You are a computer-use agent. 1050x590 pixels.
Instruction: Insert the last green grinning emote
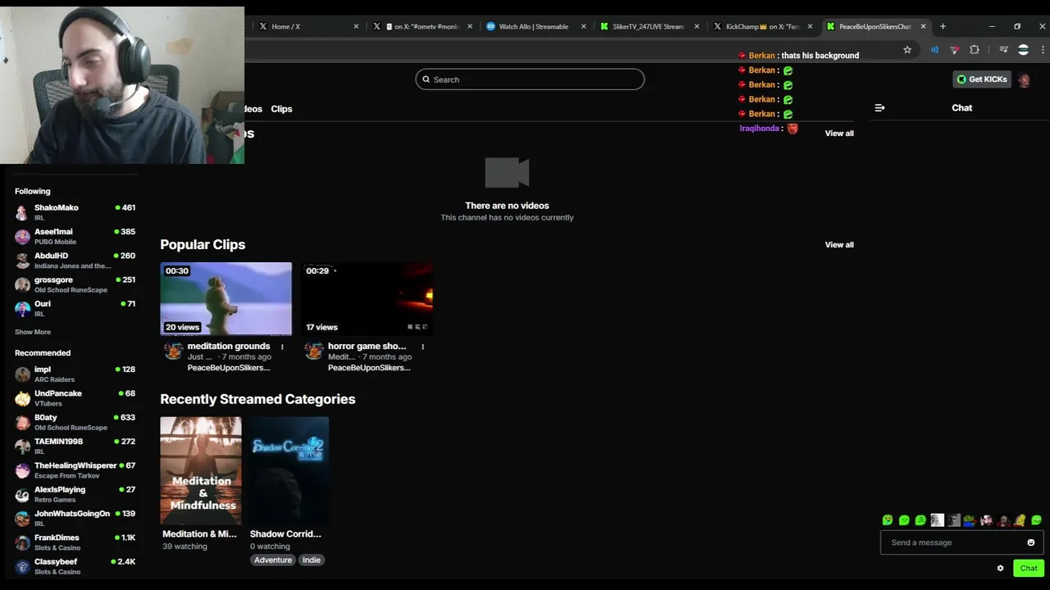(1036, 520)
